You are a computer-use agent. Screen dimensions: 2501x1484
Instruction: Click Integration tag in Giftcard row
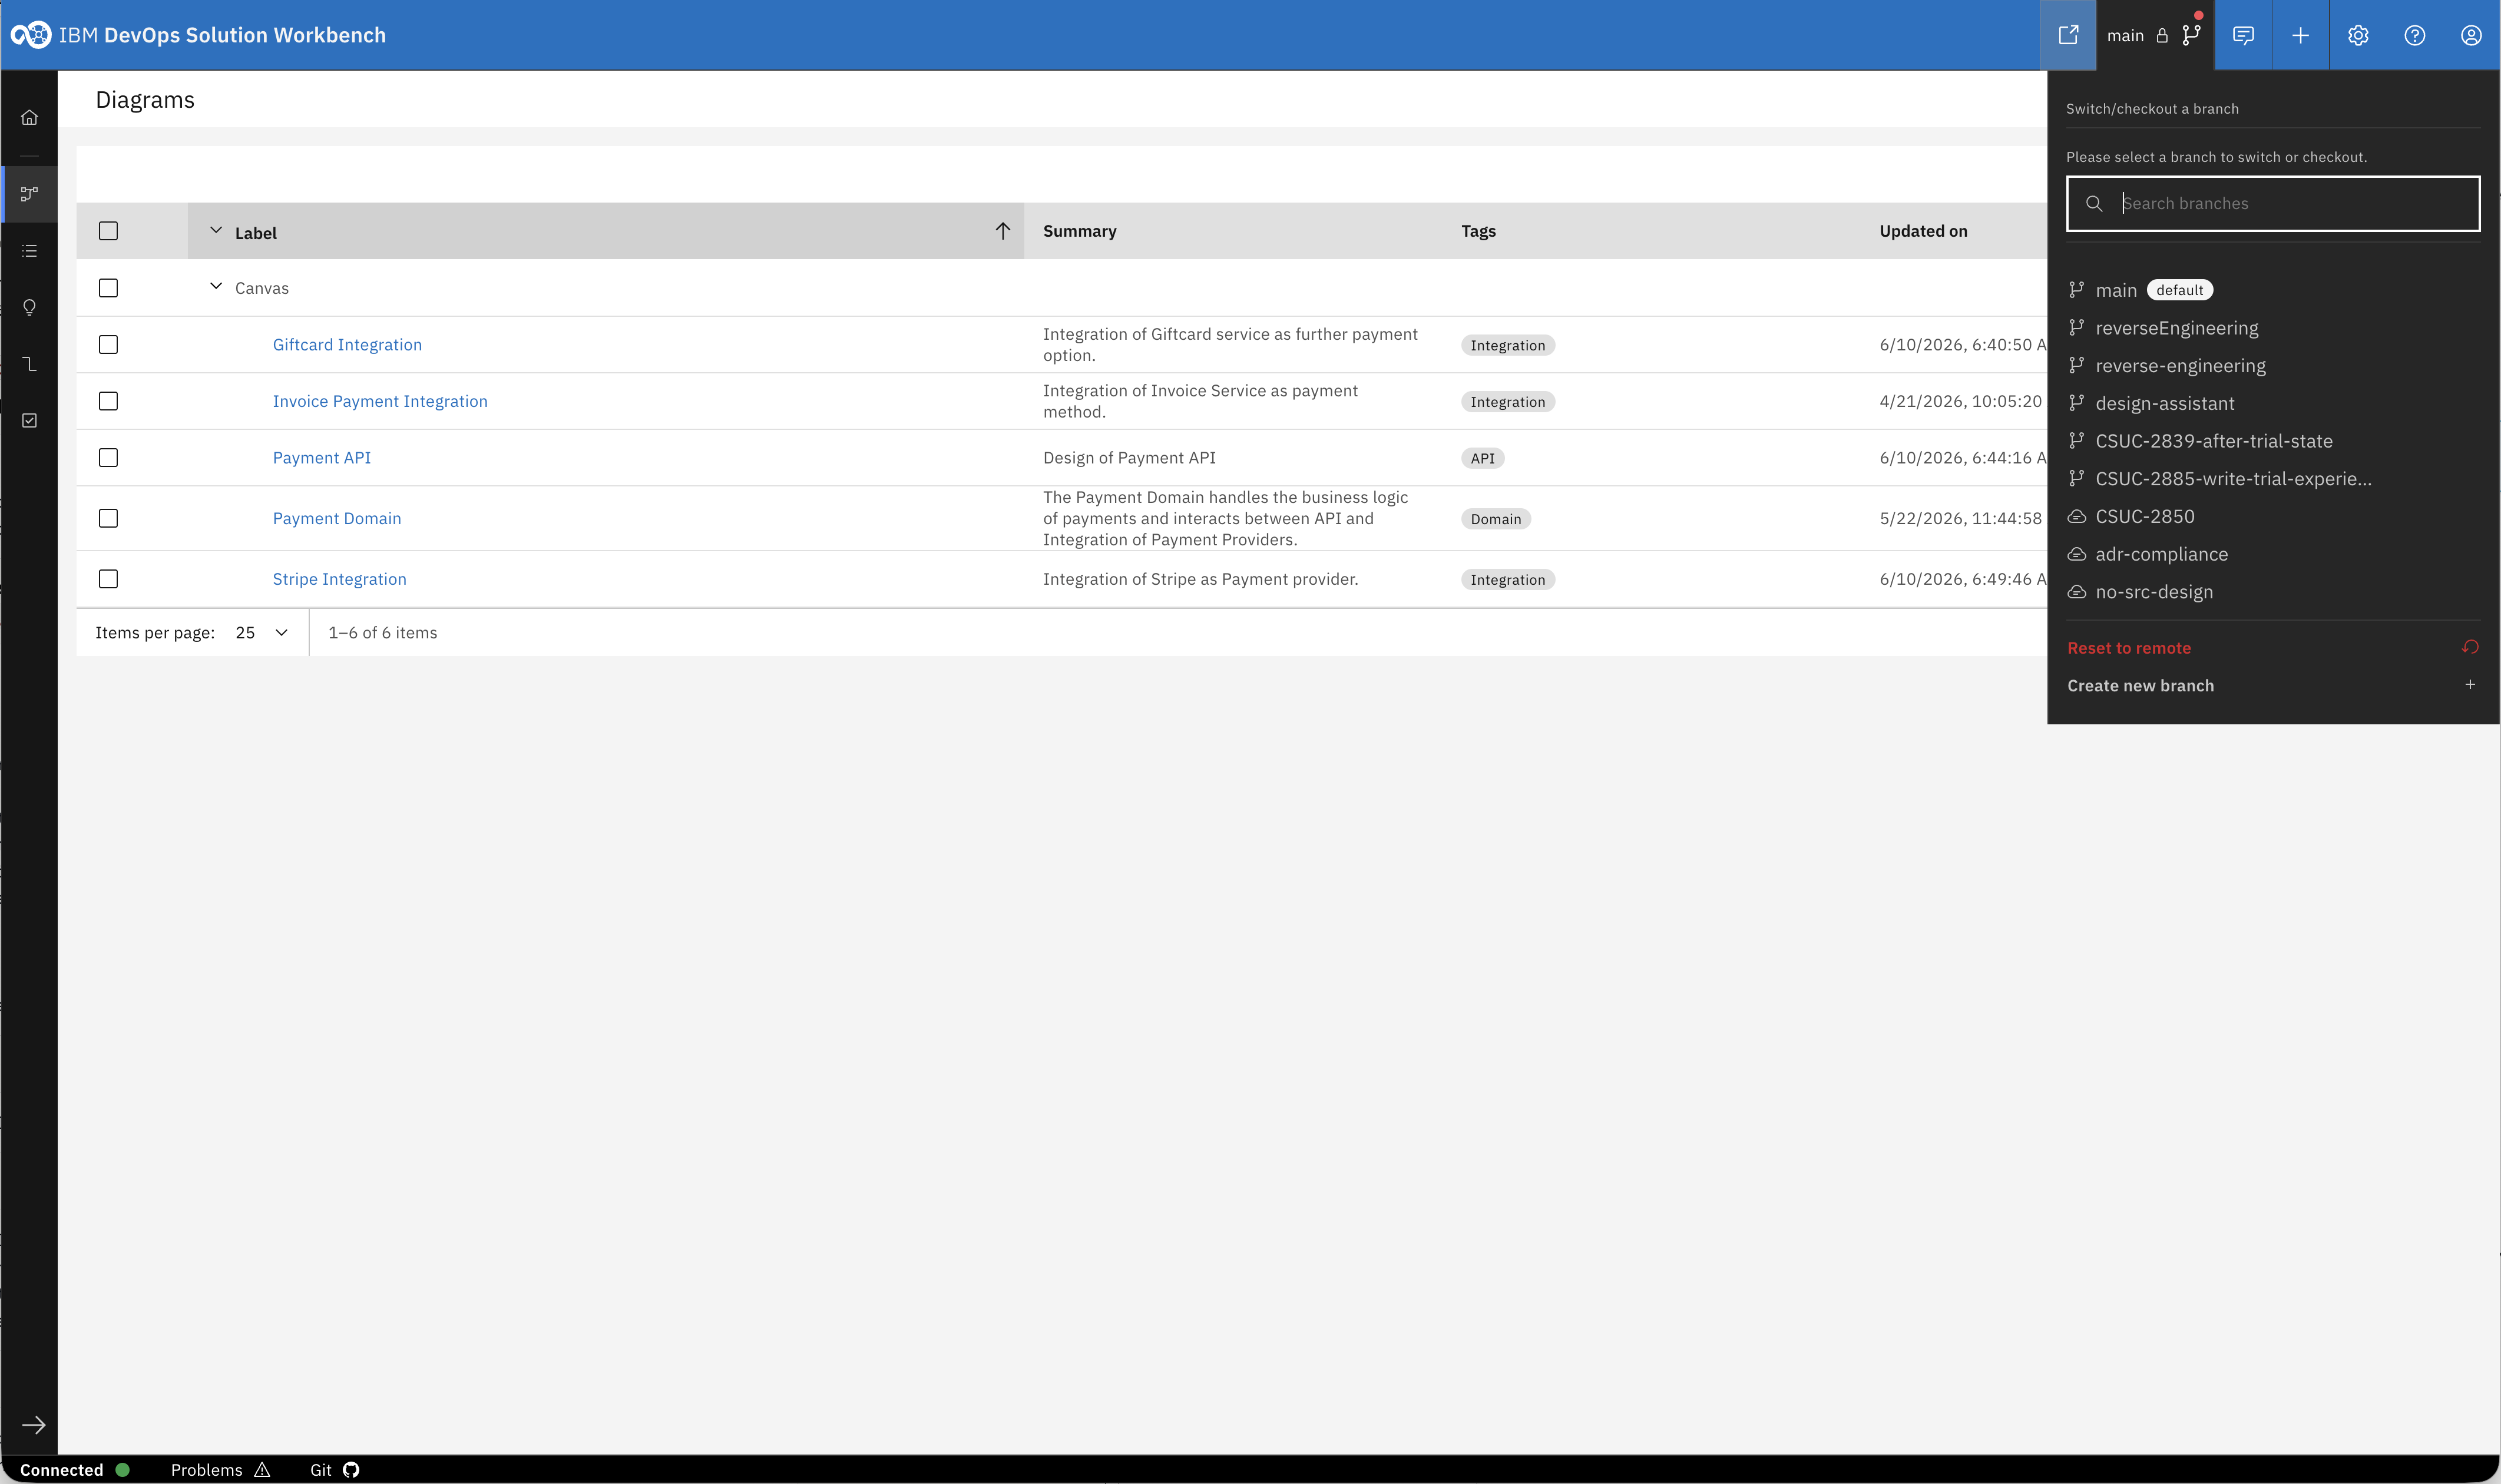point(1507,345)
